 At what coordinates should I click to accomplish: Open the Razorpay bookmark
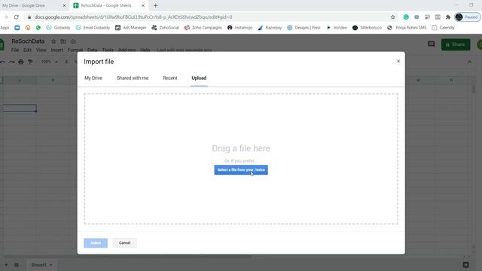click(270, 28)
